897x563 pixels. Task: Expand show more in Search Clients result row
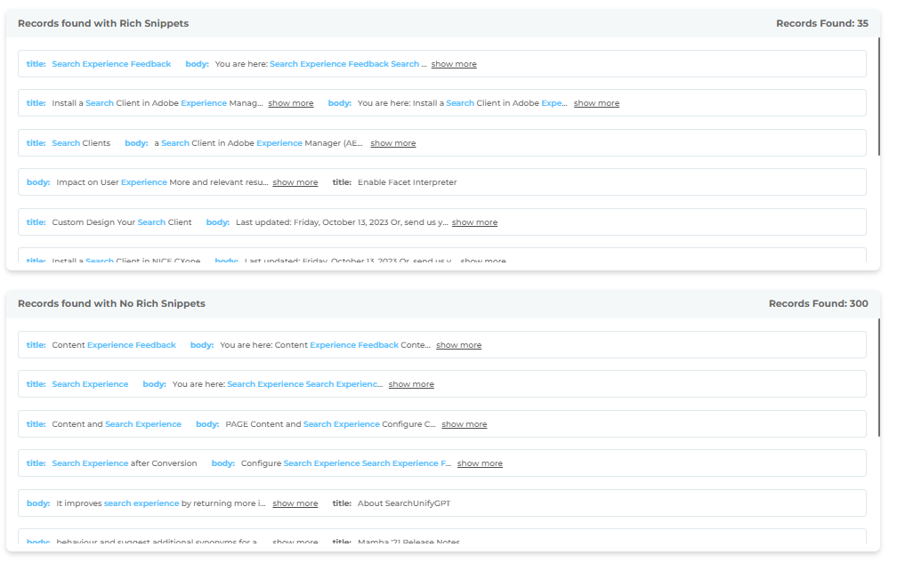pos(392,143)
